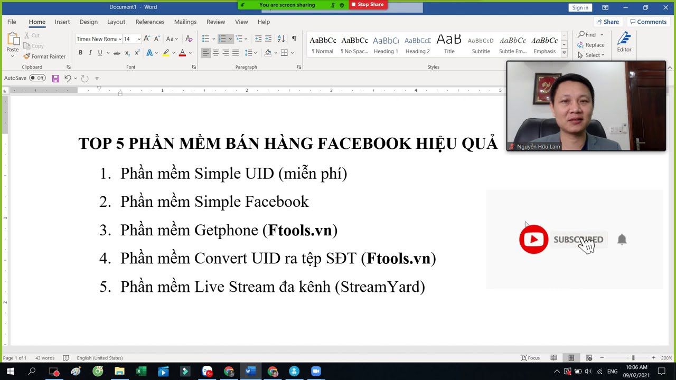
Task: Open Windows Start menu
Action: [x=10, y=372]
